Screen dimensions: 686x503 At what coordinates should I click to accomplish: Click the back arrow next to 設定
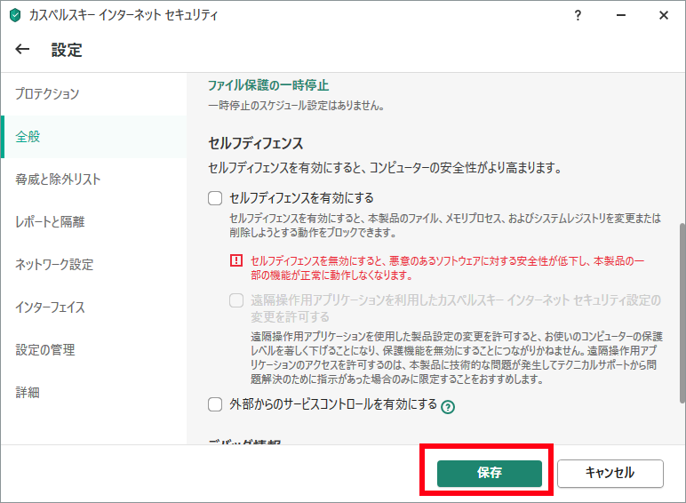tap(23, 51)
